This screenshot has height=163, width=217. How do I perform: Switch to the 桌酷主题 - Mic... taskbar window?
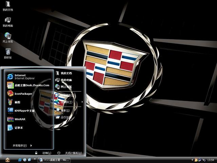[x=54, y=160]
